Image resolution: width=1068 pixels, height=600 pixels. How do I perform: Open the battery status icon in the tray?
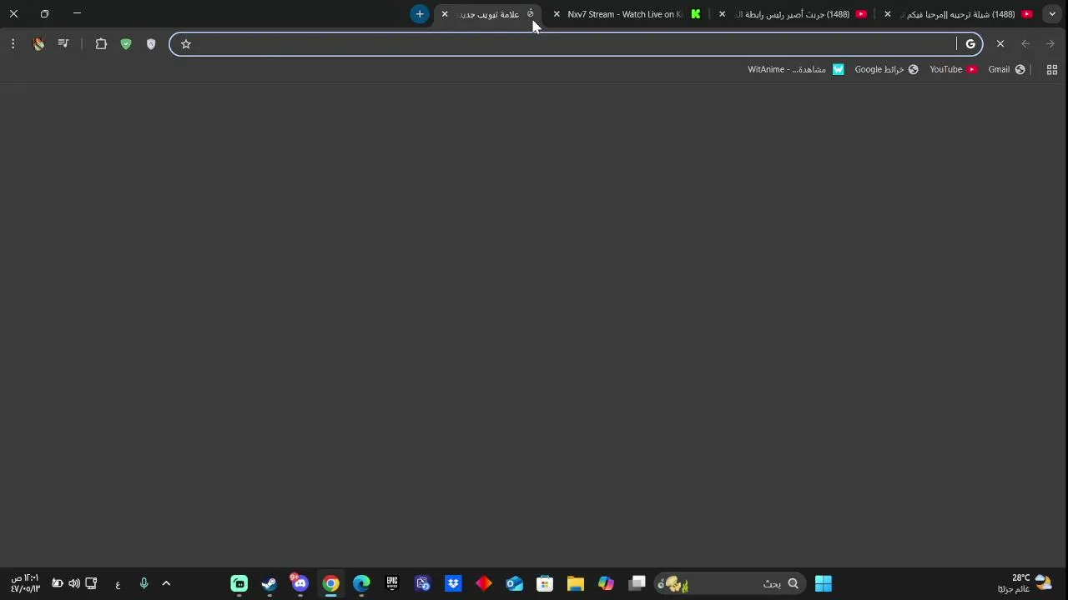[x=58, y=583]
